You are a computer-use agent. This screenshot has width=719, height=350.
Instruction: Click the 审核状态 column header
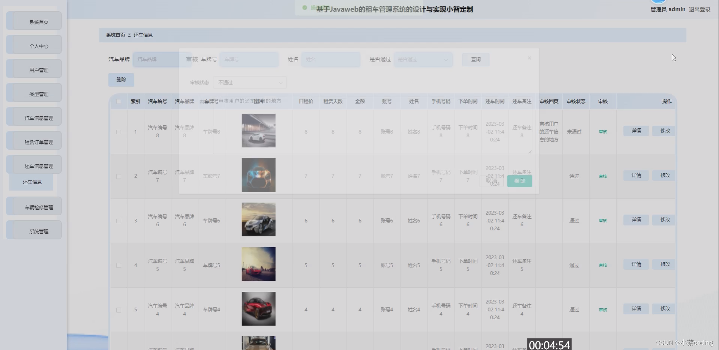point(576,101)
